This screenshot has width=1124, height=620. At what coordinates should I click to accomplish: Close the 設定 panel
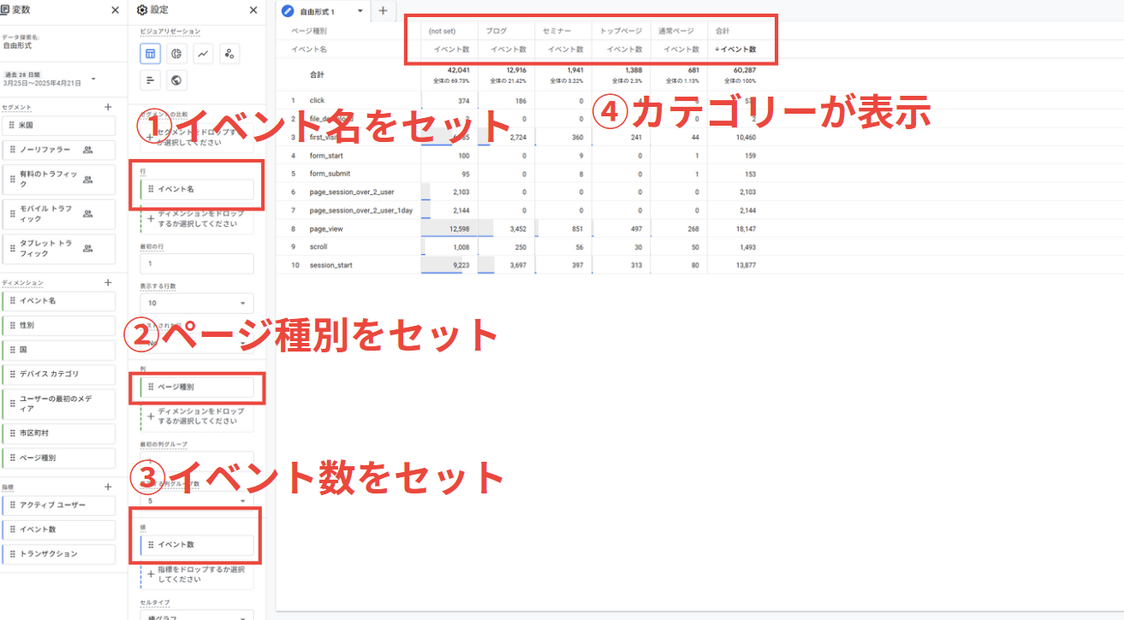point(253,10)
